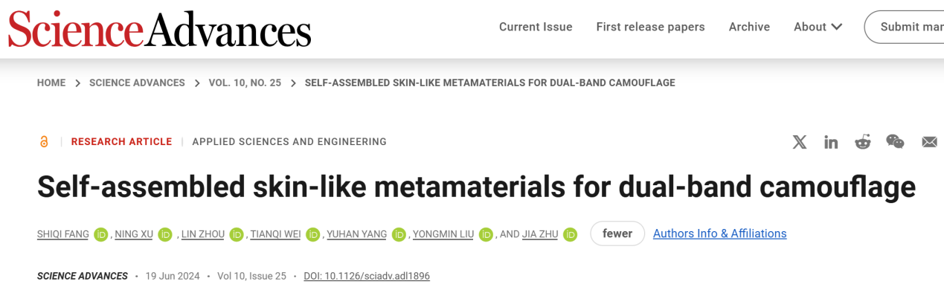Share article by email envelope icon
The image size is (944, 287).
(929, 142)
